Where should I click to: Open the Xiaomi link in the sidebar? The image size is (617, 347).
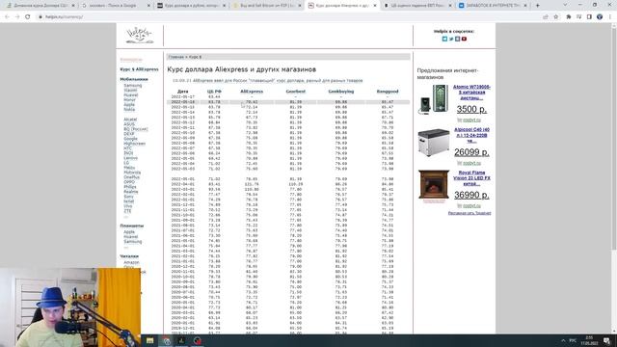coord(130,90)
